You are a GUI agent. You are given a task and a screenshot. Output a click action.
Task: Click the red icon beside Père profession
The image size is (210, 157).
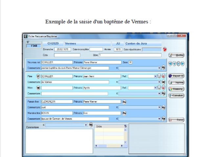(163, 76)
